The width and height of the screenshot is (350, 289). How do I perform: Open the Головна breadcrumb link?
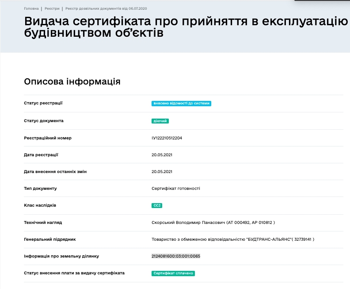coord(31,8)
